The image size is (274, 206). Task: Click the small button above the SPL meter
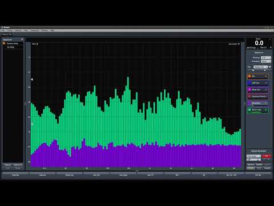270,39
